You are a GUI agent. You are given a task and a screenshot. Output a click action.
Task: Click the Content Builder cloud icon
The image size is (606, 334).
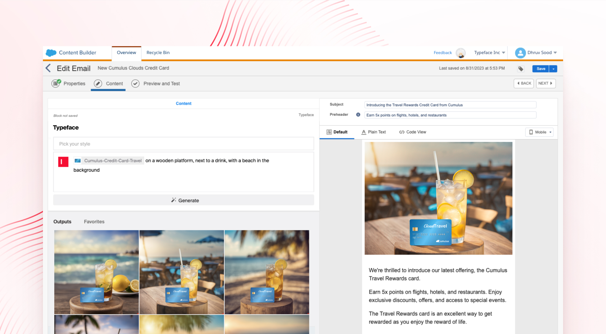tap(51, 53)
